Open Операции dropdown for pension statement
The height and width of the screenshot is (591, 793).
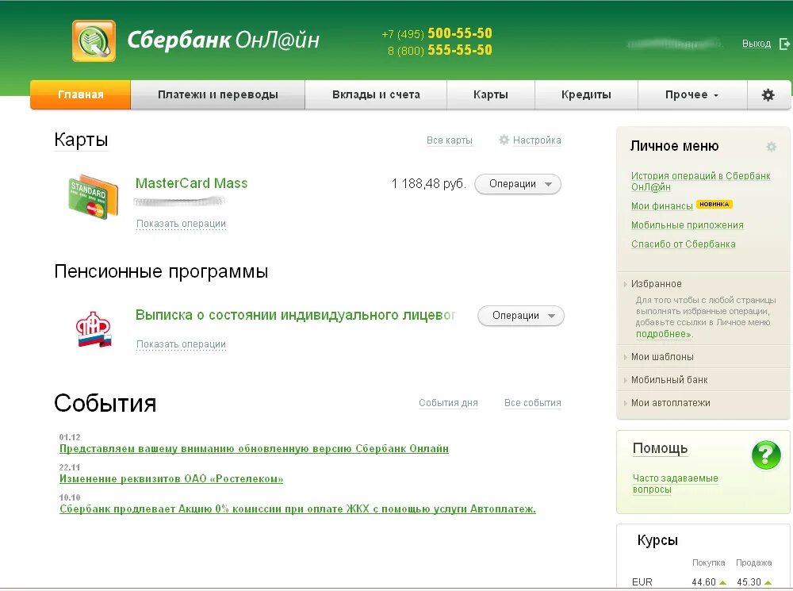pyautogui.click(x=521, y=316)
